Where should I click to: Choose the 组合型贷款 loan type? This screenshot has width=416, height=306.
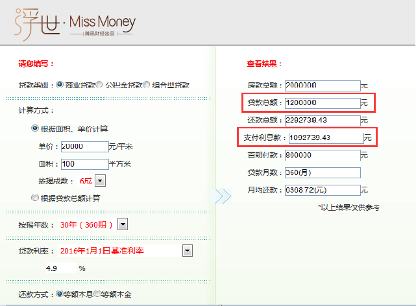pyautogui.click(x=147, y=84)
